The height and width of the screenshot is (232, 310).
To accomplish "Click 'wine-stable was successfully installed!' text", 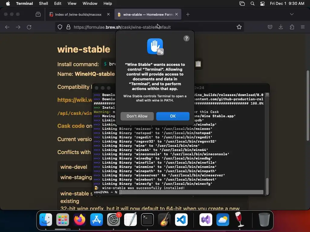I will pyautogui.click(x=143, y=188).
